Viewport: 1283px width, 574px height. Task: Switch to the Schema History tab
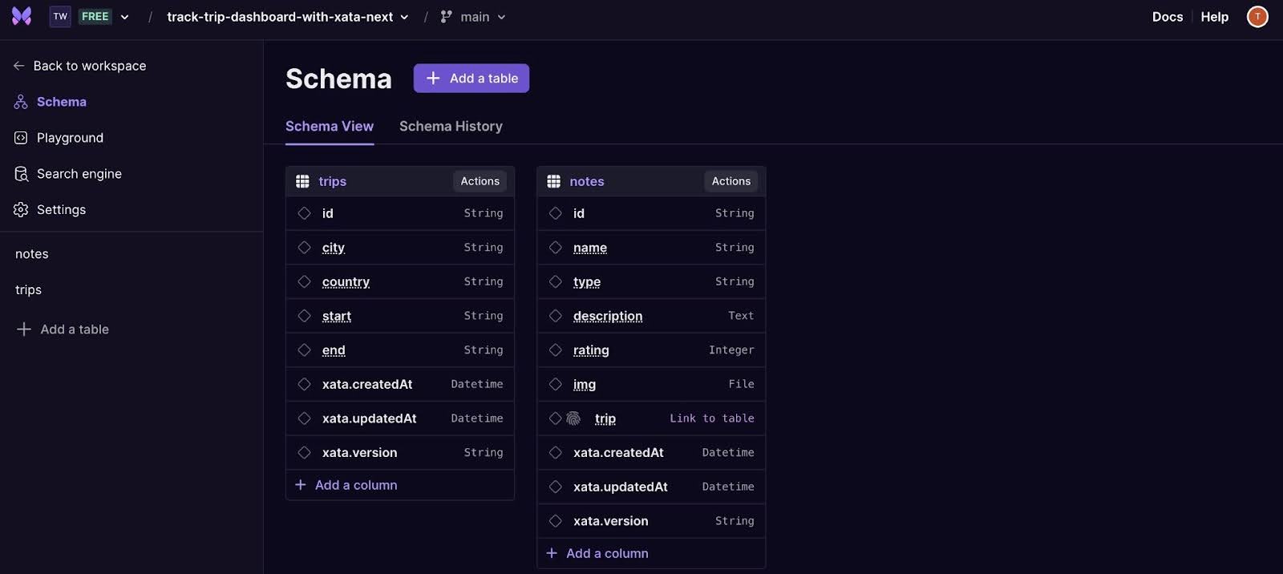451,127
